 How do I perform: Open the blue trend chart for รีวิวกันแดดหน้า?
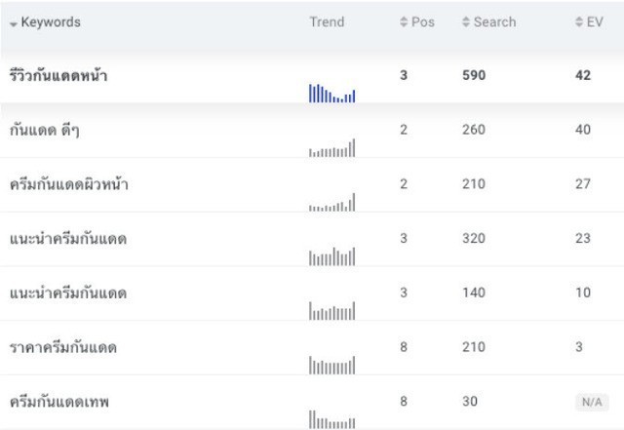coord(331,94)
